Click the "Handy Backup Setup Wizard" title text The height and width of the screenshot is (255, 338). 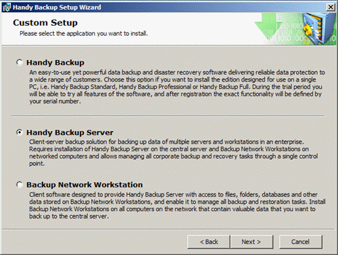click(x=57, y=7)
